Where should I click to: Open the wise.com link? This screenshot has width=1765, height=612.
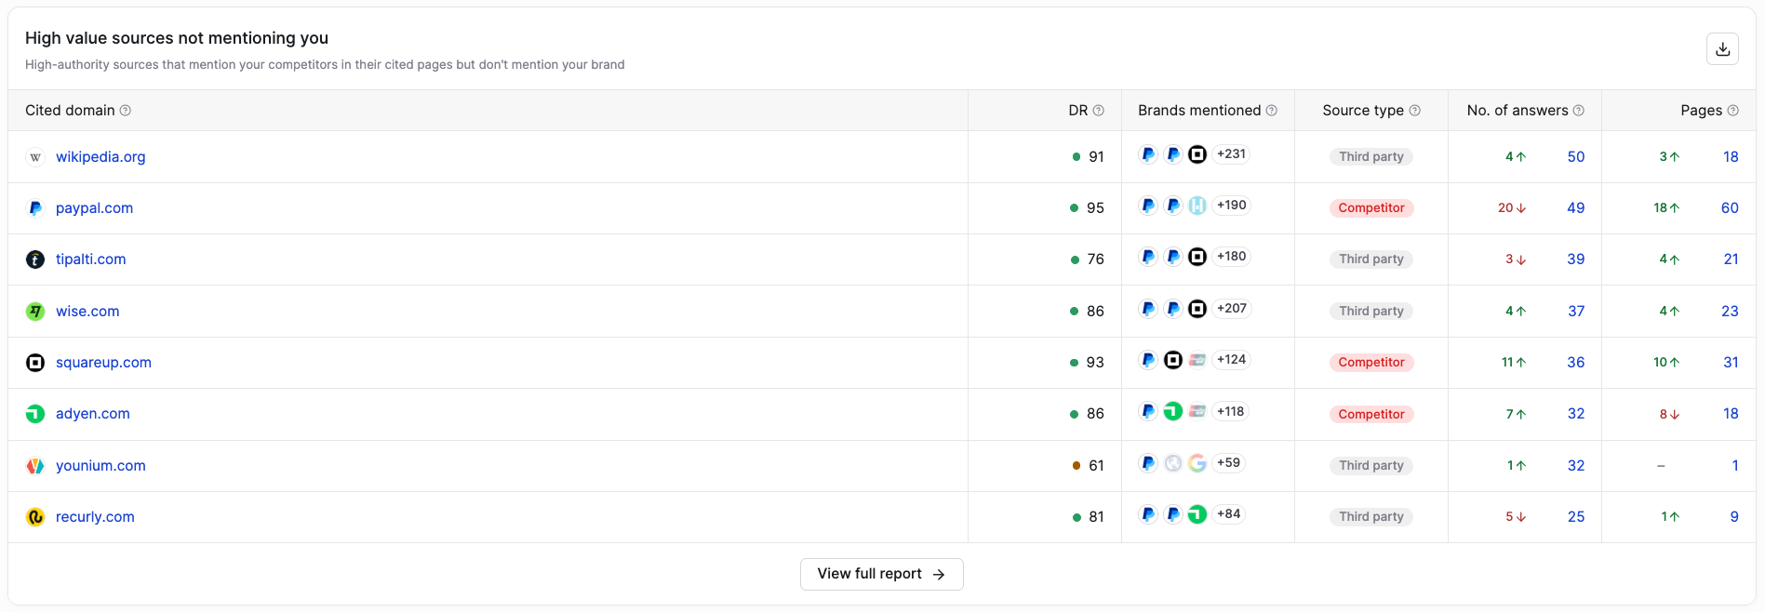87,312
